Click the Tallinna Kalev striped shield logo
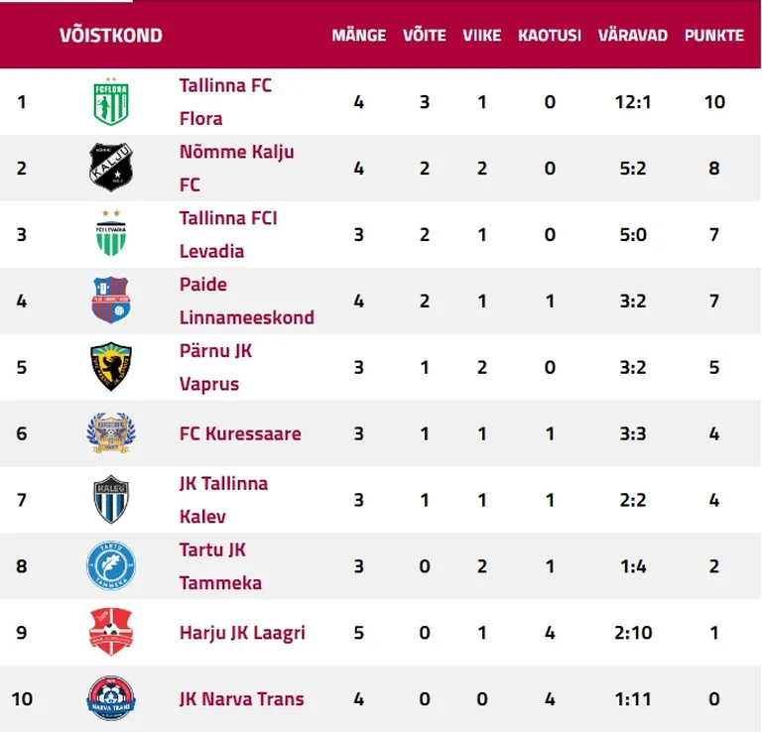This screenshot has width=762, height=732. pos(111,499)
